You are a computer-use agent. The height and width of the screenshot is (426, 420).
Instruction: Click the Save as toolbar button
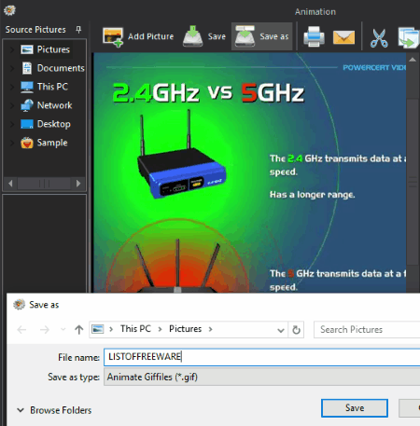pos(262,36)
